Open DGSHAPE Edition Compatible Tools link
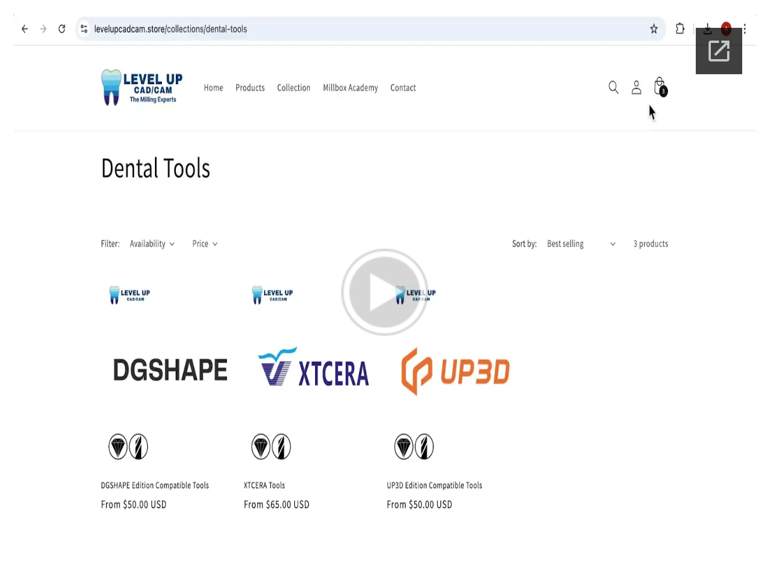This screenshot has width=766, height=574. pos(155,485)
